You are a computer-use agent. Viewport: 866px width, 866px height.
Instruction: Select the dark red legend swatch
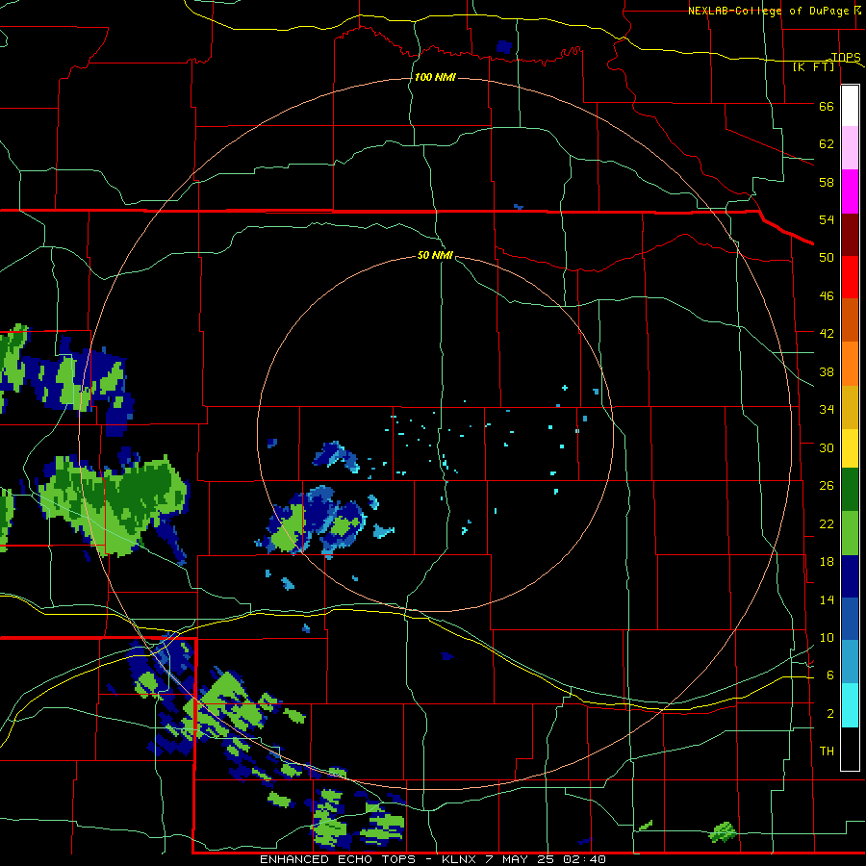coord(850,234)
